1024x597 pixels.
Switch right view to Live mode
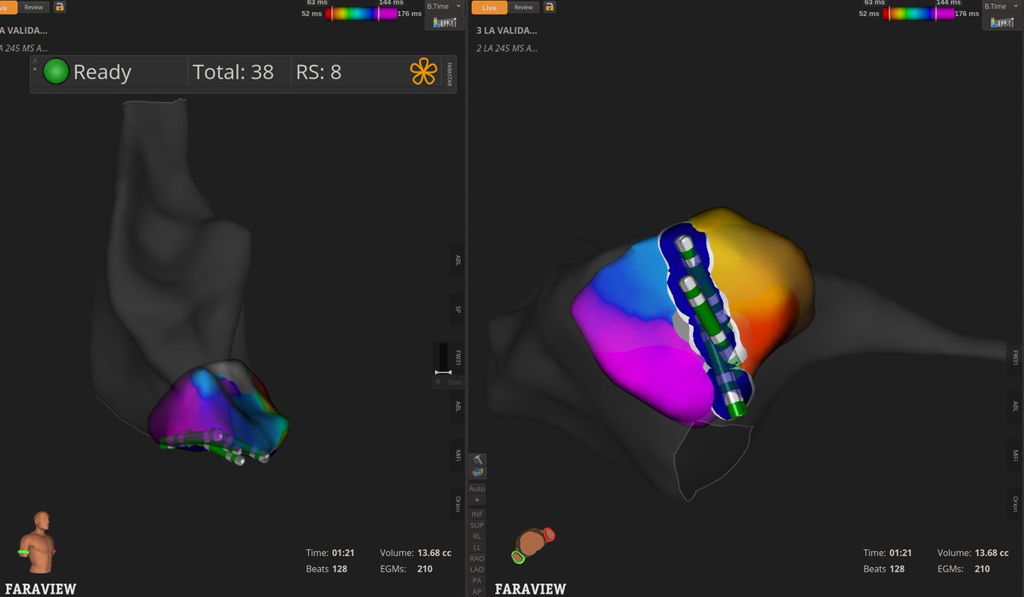click(x=490, y=7)
